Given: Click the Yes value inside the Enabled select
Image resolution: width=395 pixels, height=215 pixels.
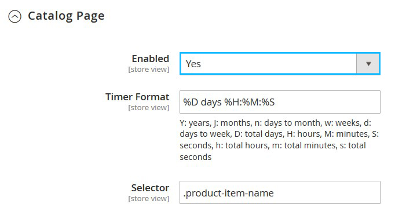Looking at the screenshot, I should (193, 64).
